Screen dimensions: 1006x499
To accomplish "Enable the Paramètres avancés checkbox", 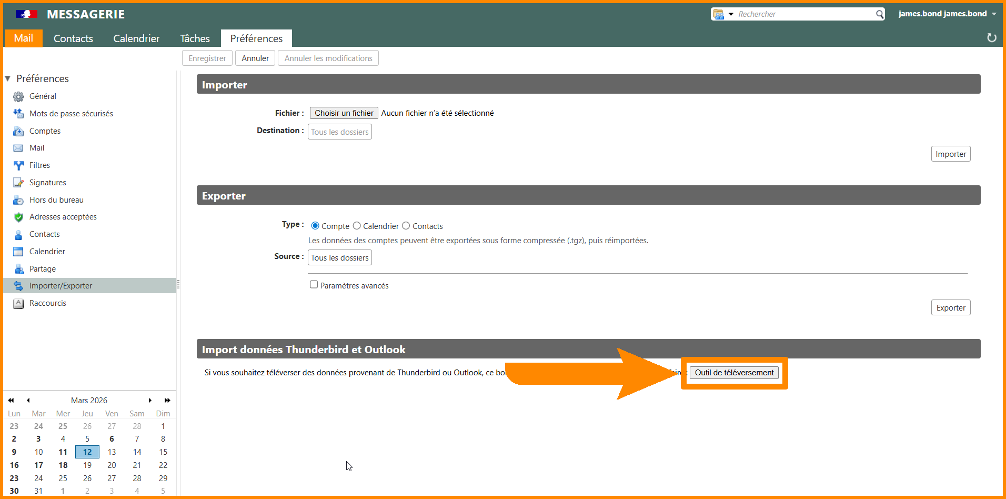I will pos(314,285).
